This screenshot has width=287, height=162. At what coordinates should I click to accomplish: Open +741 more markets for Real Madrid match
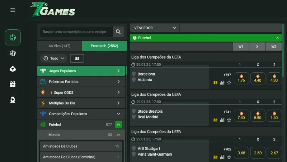[x=227, y=112]
